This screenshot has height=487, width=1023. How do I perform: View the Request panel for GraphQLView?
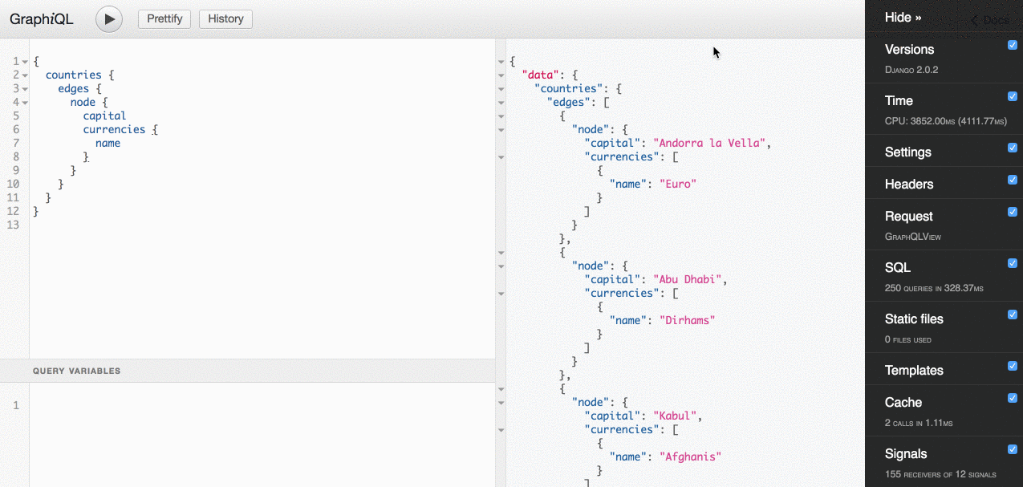(908, 216)
